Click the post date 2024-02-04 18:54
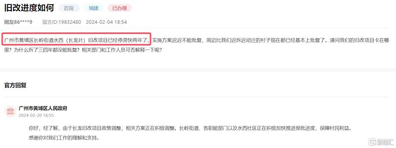Screen dimensions: 396x148 pyautogui.click(x=106, y=22)
